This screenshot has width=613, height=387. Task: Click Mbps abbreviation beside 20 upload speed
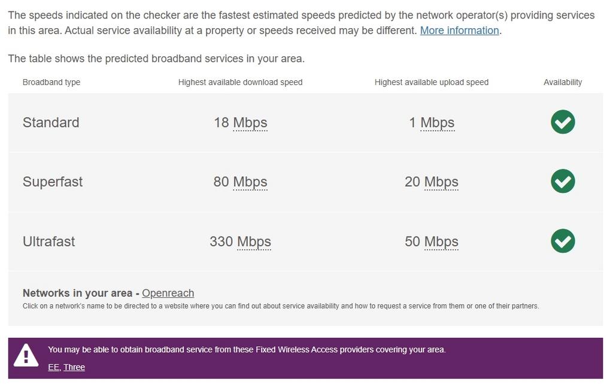(x=441, y=182)
